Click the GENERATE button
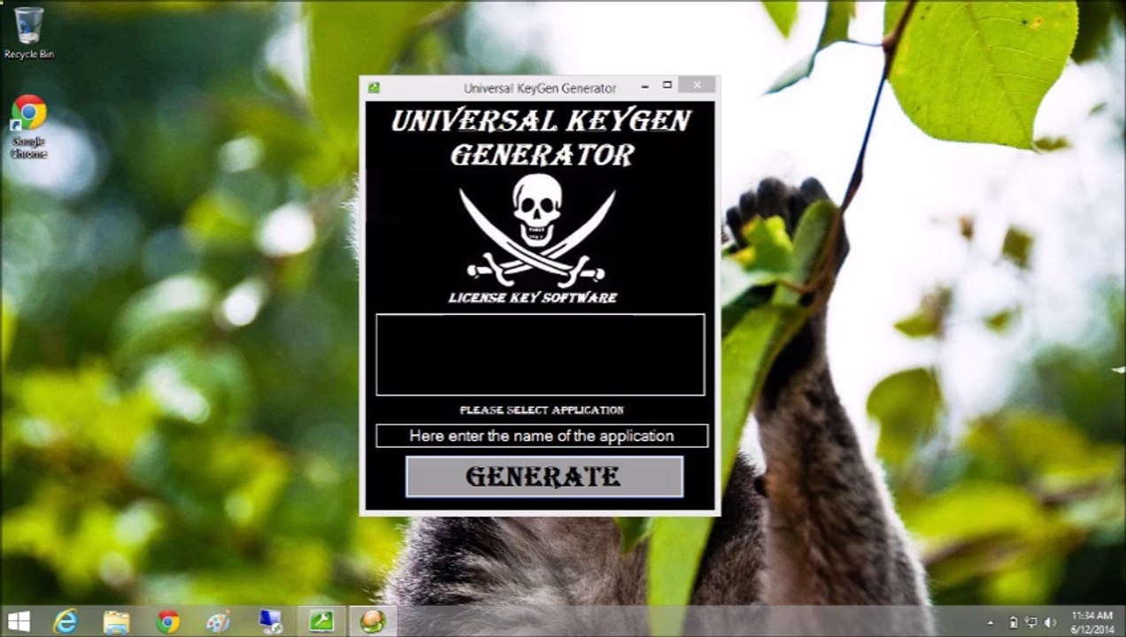1126x637 pixels. (x=544, y=477)
